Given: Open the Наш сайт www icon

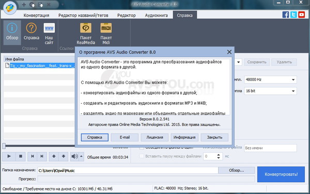Looking at the screenshot, I should 49,33.
